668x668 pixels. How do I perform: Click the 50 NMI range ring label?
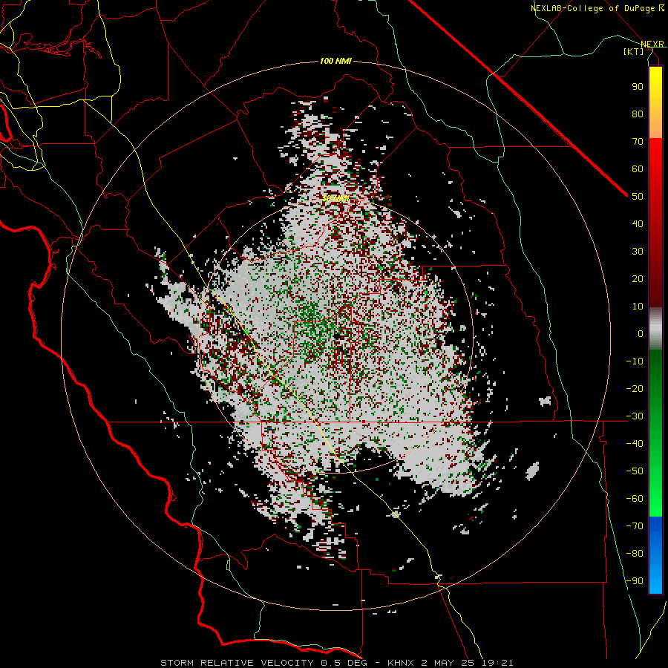pos(335,198)
